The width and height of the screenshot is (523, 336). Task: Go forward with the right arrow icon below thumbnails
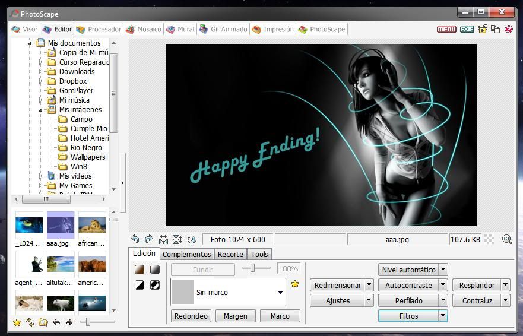pos(69,322)
